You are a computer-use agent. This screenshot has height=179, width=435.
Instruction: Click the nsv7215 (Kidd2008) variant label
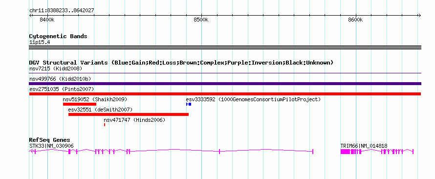pyautogui.click(x=56, y=68)
